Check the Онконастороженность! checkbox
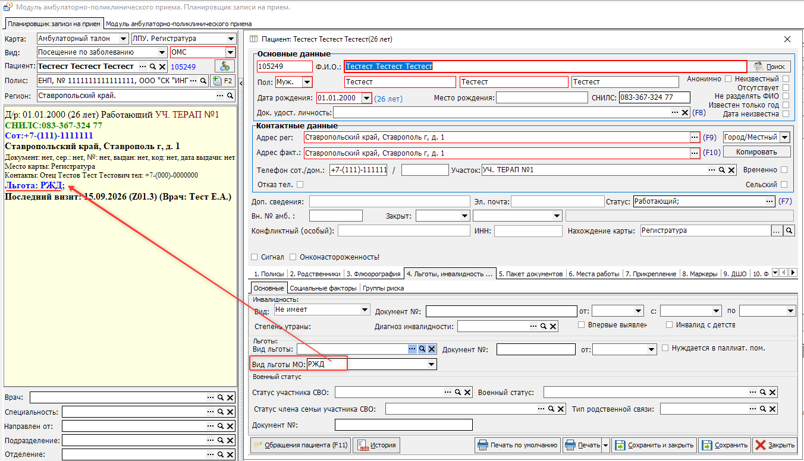 point(293,257)
